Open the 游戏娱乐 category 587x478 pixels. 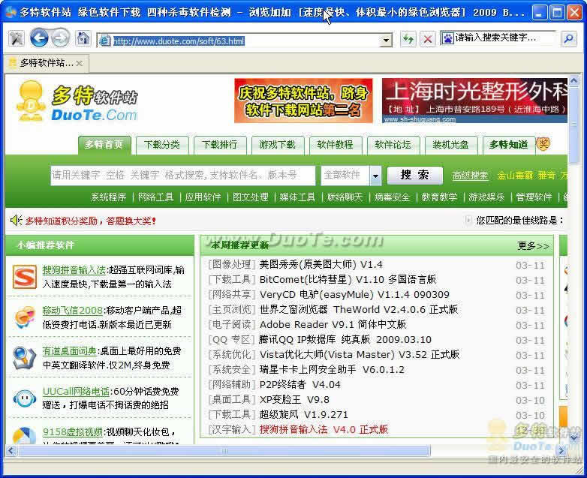(x=486, y=197)
